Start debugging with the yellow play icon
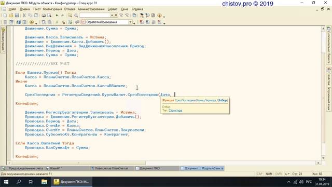Screen dimensions: 332x187 point(32,22)
